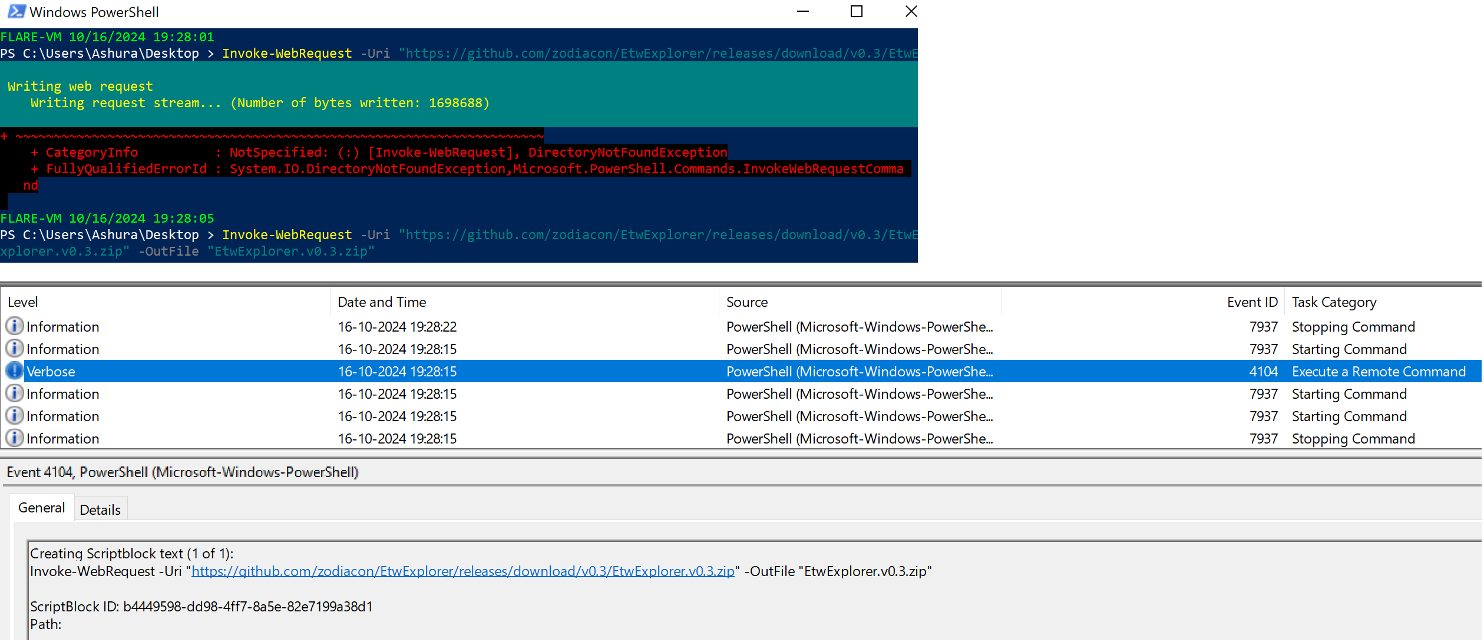
Task: Click the Windows PowerShell title text
Action: tap(94, 12)
